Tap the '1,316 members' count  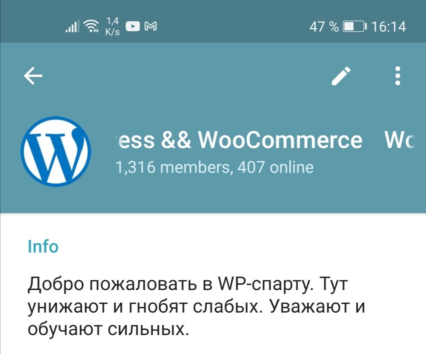point(173,167)
